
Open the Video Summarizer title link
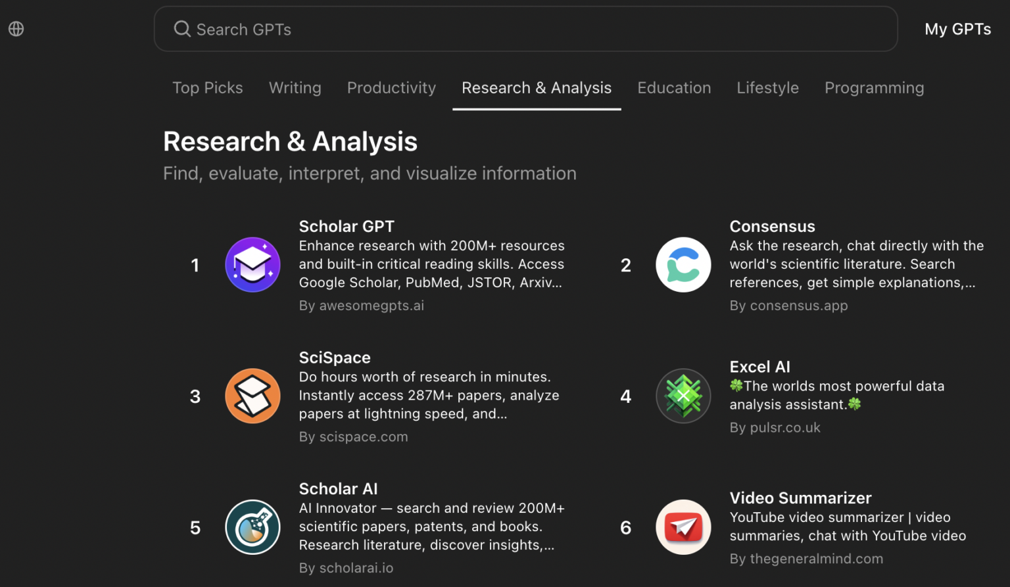(x=800, y=498)
